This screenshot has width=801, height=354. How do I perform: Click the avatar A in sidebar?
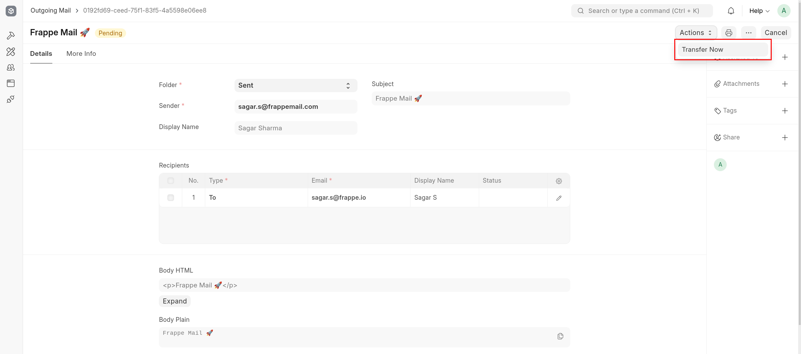tap(720, 165)
